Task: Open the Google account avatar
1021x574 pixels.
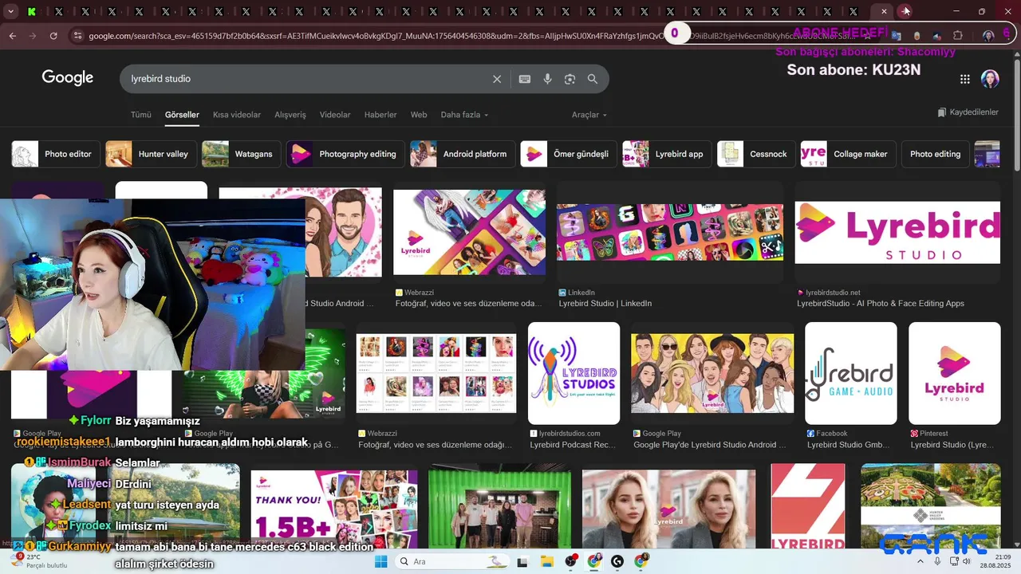Action: pos(990,79)
